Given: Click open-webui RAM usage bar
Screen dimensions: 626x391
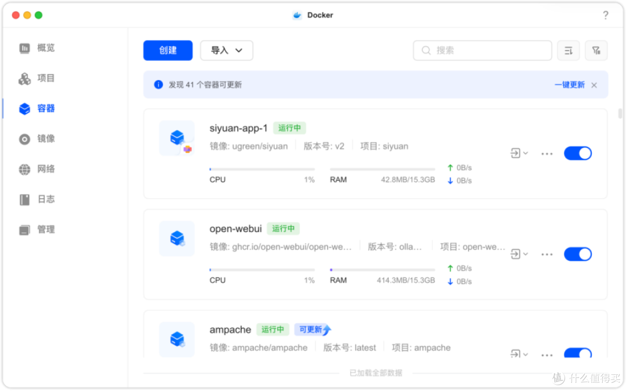Looking at the screenshot, I should coord(382,270).
